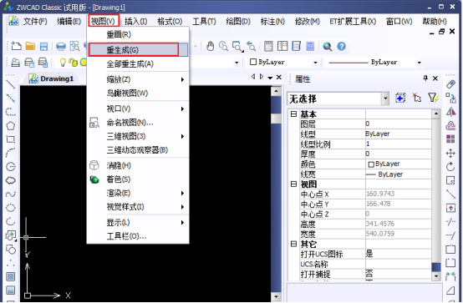463x303 pixels.
Task: Click the drawing canvas scrollbar down arrow
Action: click(x=276, y=296)
